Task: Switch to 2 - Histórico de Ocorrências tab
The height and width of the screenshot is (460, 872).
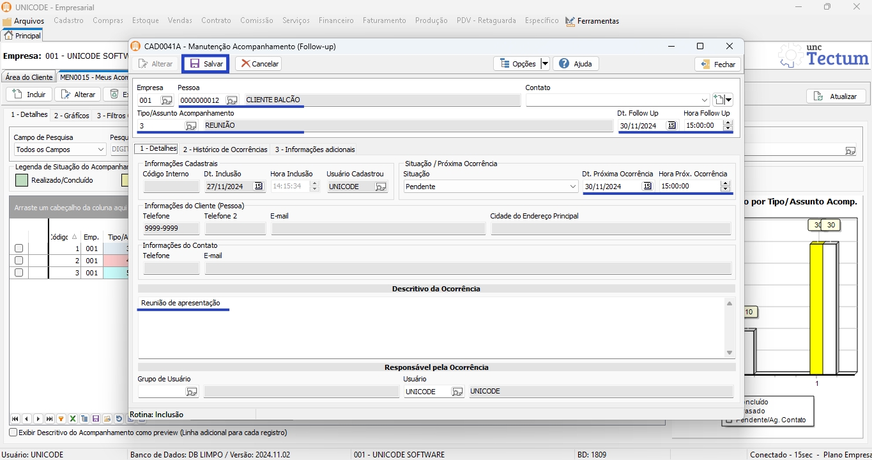Action: coord(225,149)
